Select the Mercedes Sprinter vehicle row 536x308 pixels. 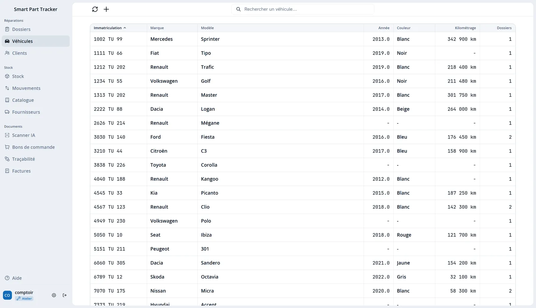(x=303, y=39)
